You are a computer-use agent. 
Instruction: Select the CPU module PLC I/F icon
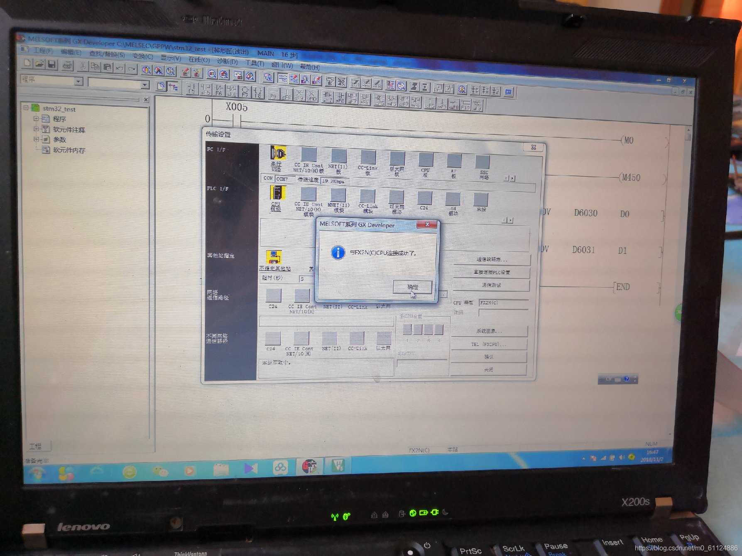point(277,198)
